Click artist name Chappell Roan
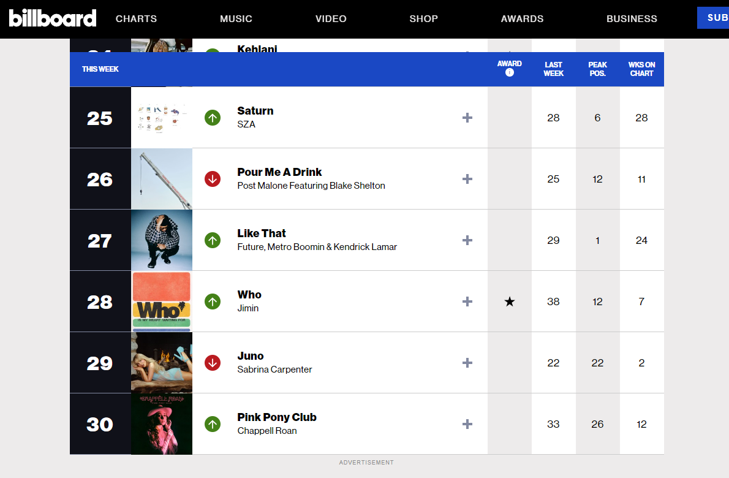Image resolution: width=729 pixels, height=478 pixels. pyautogui.click(x=267, y=431)
